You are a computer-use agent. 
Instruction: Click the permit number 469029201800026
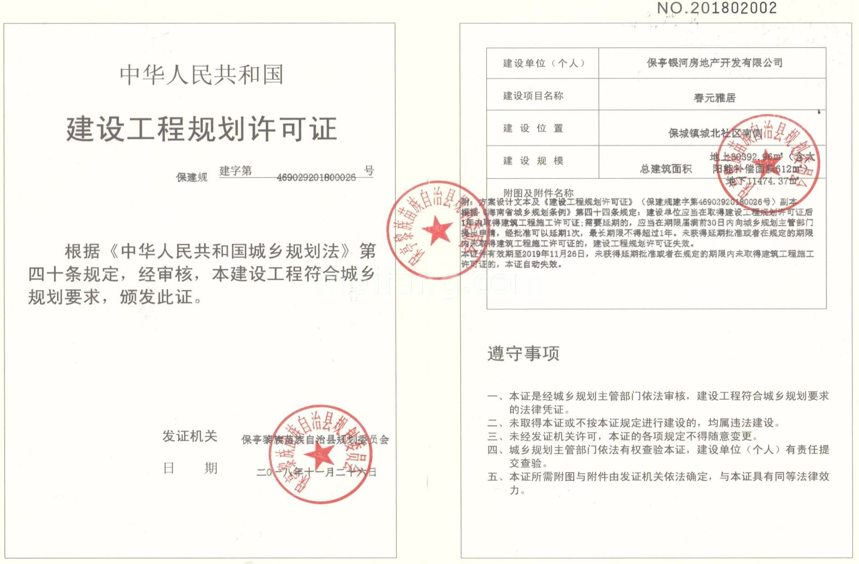(316, 177)
